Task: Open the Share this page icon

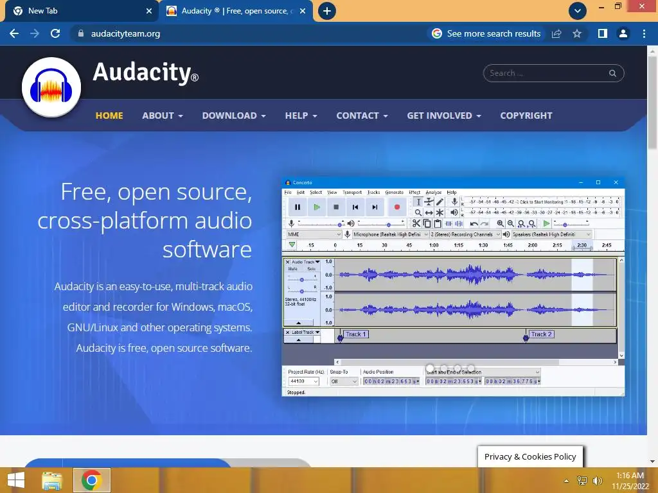Action: [556, 33]
